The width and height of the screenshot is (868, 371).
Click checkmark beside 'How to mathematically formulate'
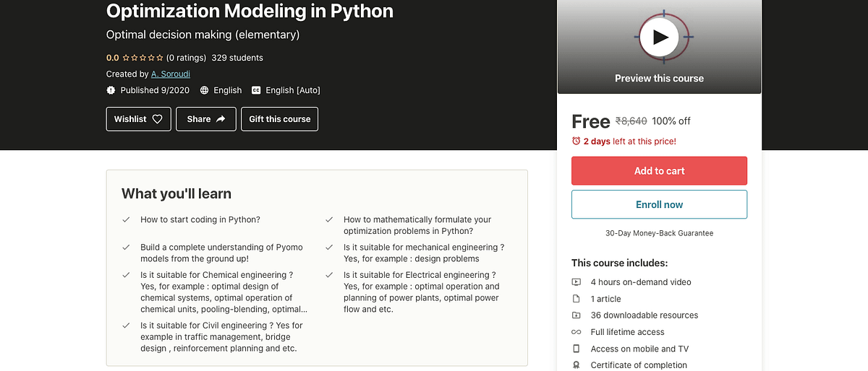point(329,219)
